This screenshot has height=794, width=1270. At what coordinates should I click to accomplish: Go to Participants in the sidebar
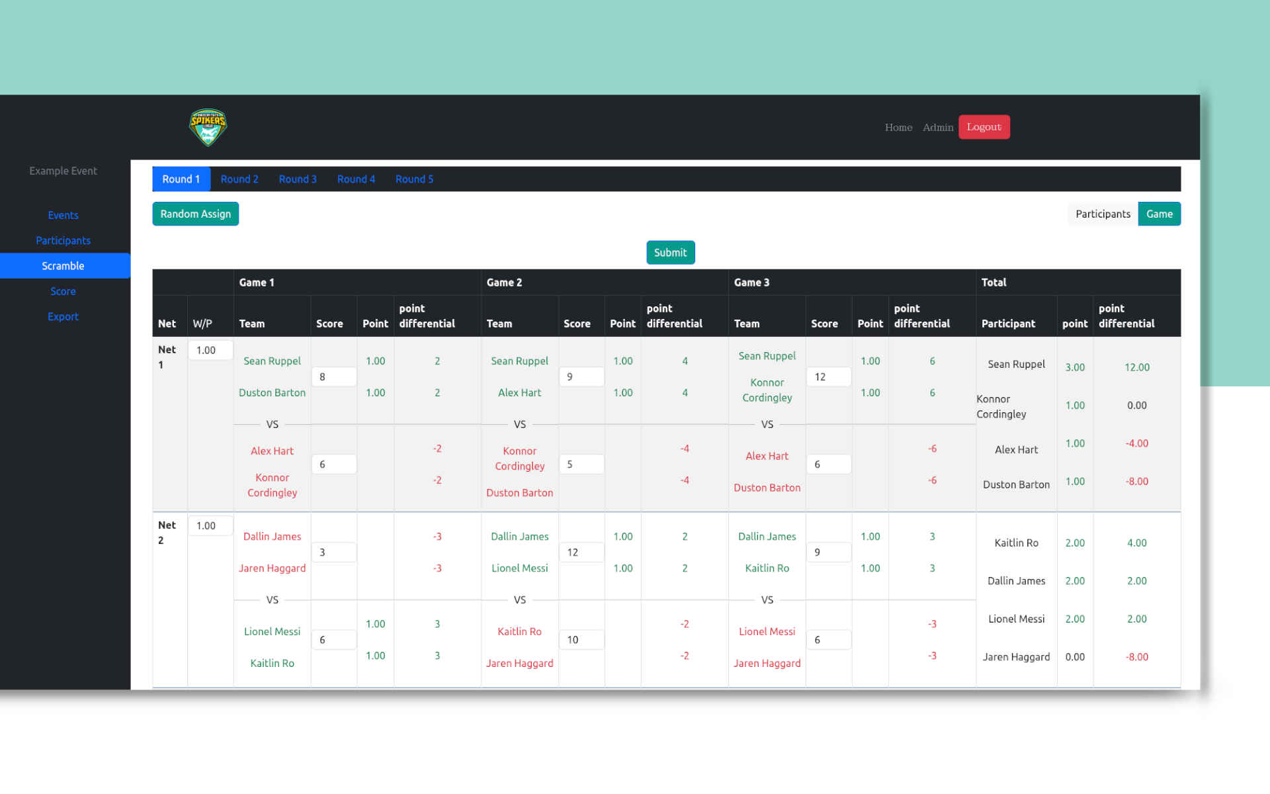tap(63, 241)
